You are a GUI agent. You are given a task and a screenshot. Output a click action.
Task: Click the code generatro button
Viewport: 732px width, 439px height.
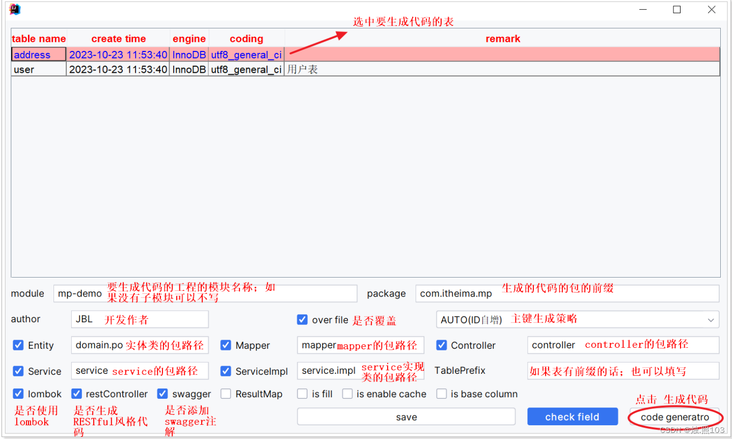pos(674,417)
